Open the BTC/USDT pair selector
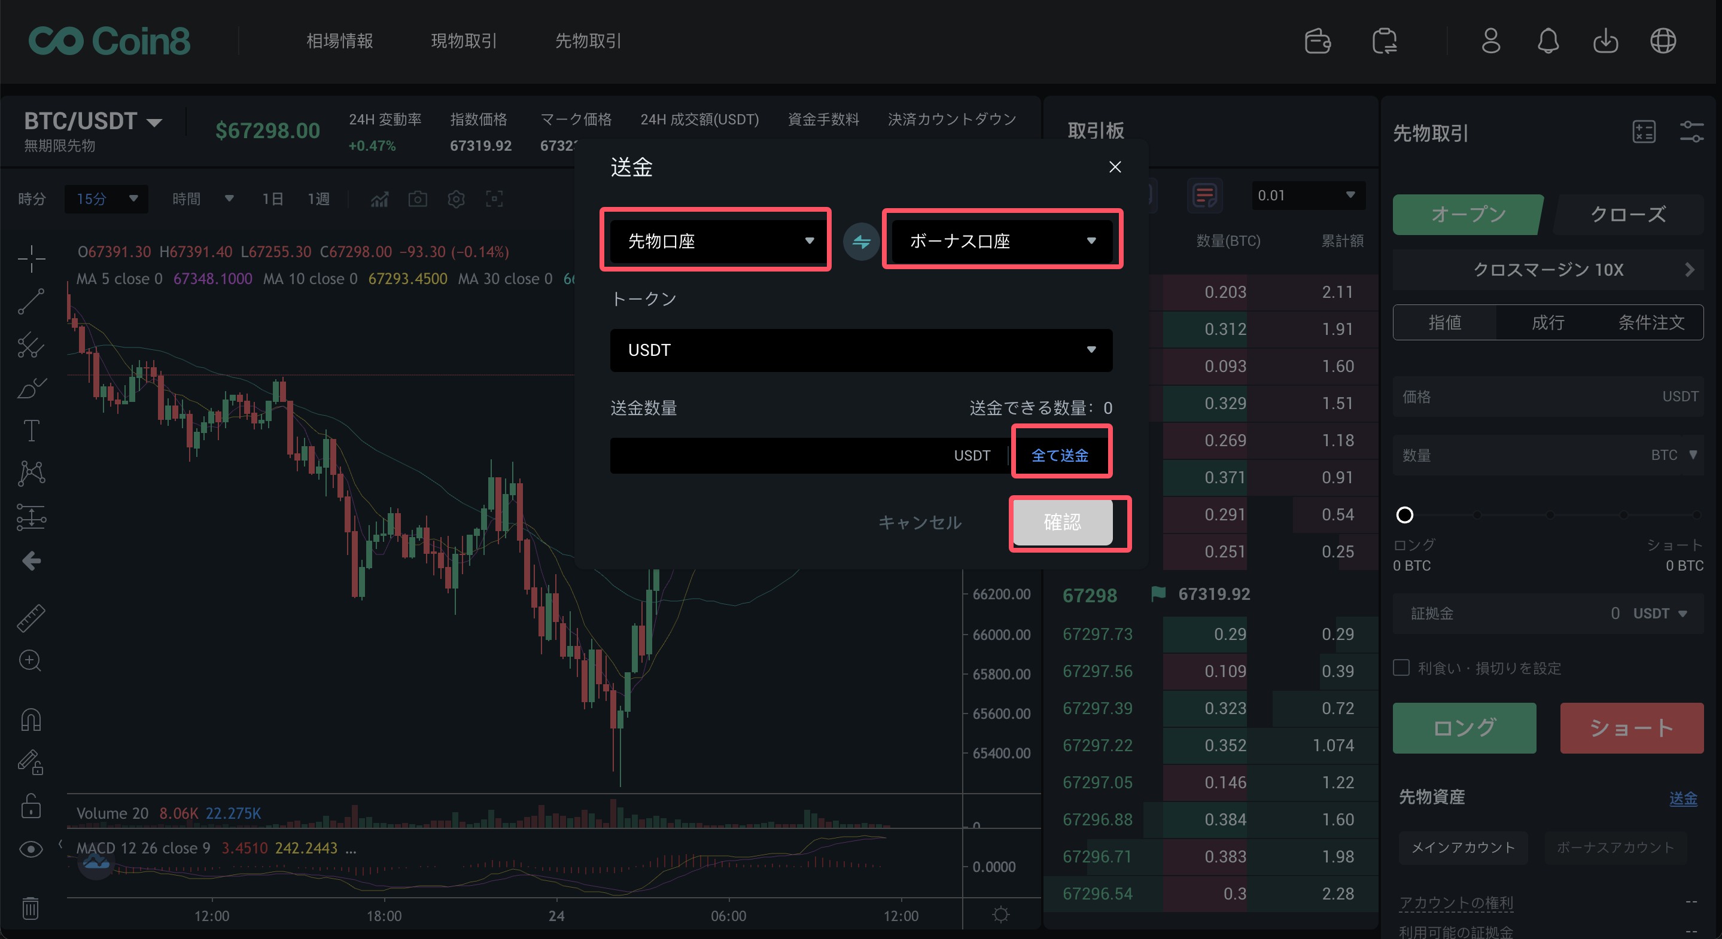This screenshot has height=939, width=1722. pos(93,121)
